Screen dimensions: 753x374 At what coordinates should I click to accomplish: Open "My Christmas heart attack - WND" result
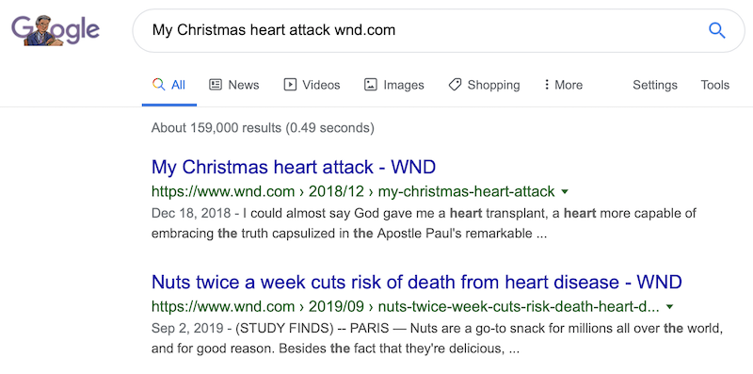pyautogui.click(x=294, y=168)
